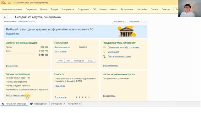
Task: Open the Задолженность link
Action: pyautogui.click(x=62, y=47)
